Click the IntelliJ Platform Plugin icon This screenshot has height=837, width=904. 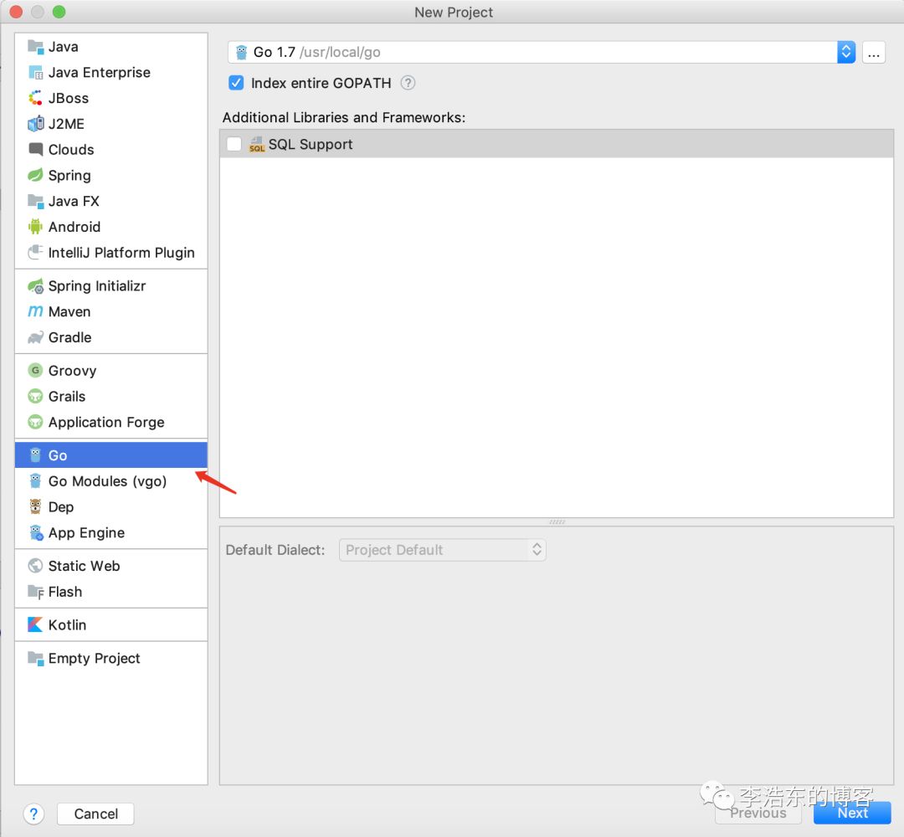point(36,253)
